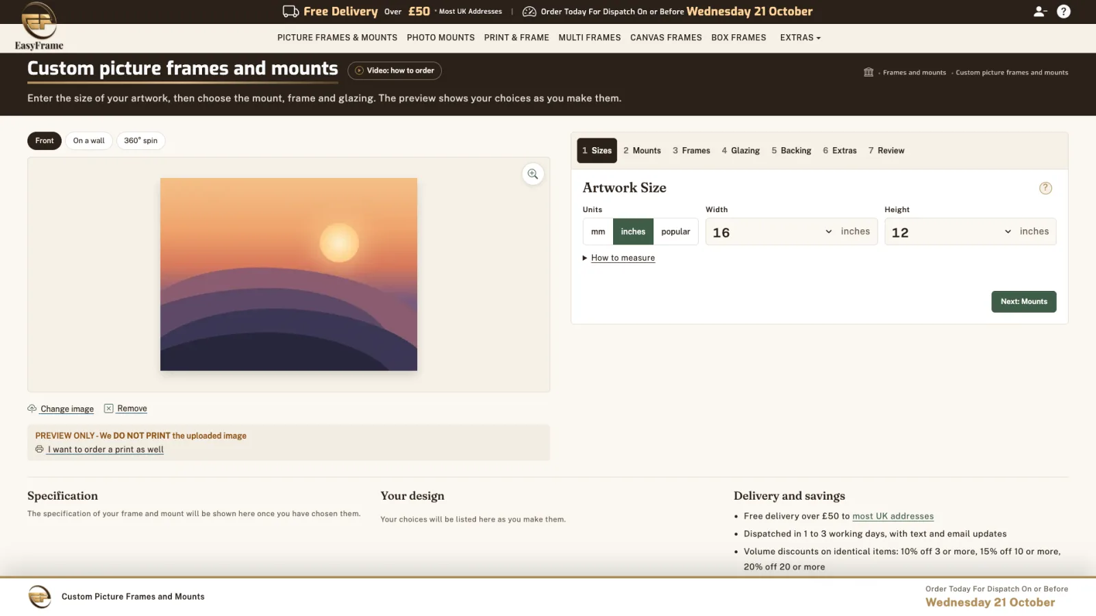Switch preview to Front view
The width and height of the screenshot is (1096, 616).
(x=45, y=141)
